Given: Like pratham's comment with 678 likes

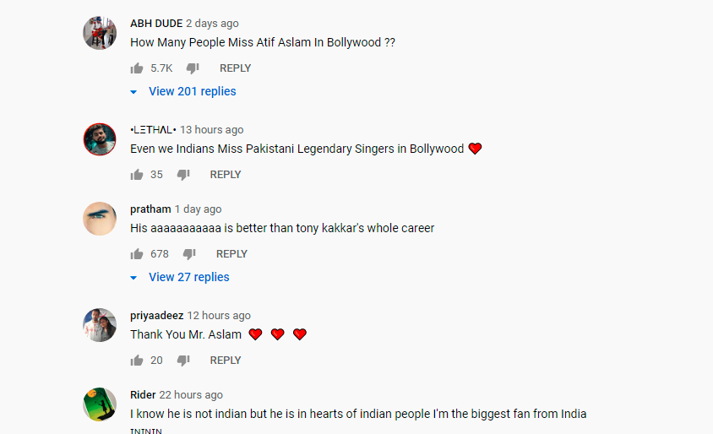Looking at the screenshot, I should [x=136, y=254].
